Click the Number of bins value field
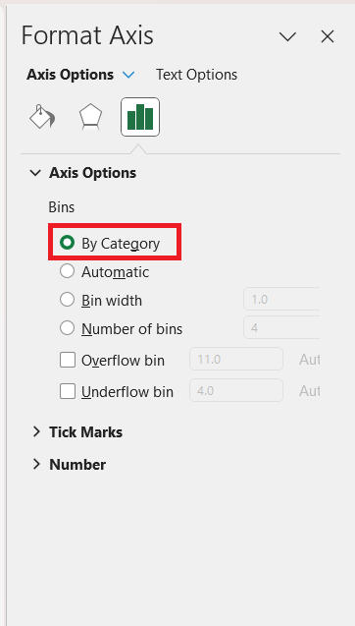The height and width of the screenshot is (626, 355). 281,328
